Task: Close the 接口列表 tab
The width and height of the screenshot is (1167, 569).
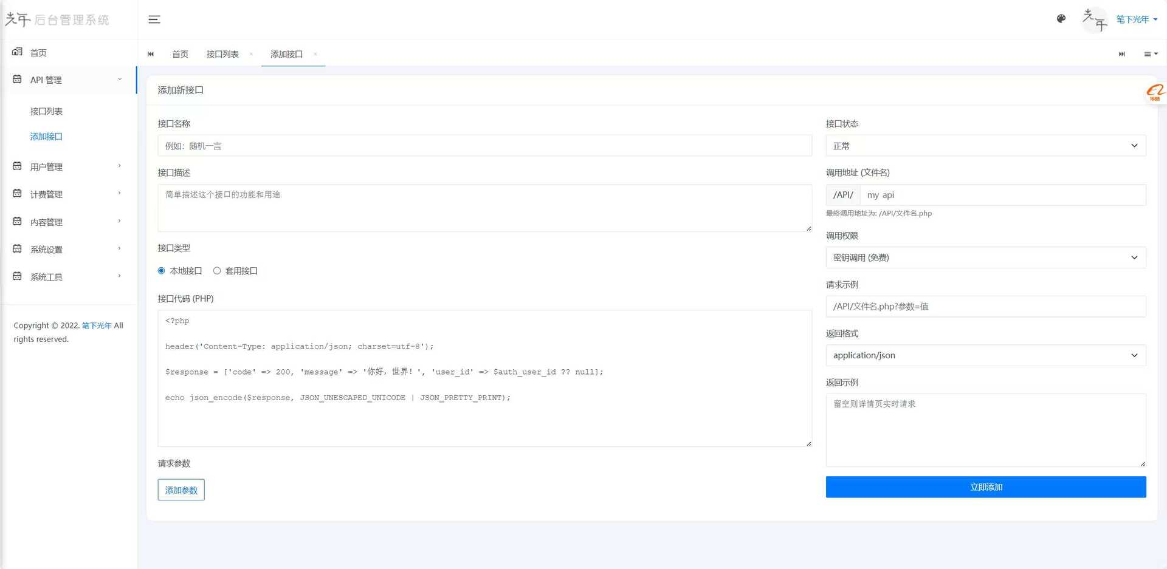Action: 251,54
